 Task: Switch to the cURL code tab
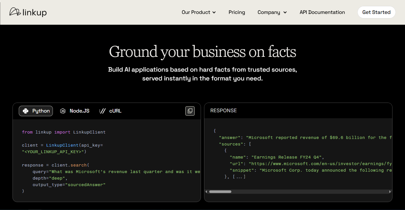click(x=110, y=111)
